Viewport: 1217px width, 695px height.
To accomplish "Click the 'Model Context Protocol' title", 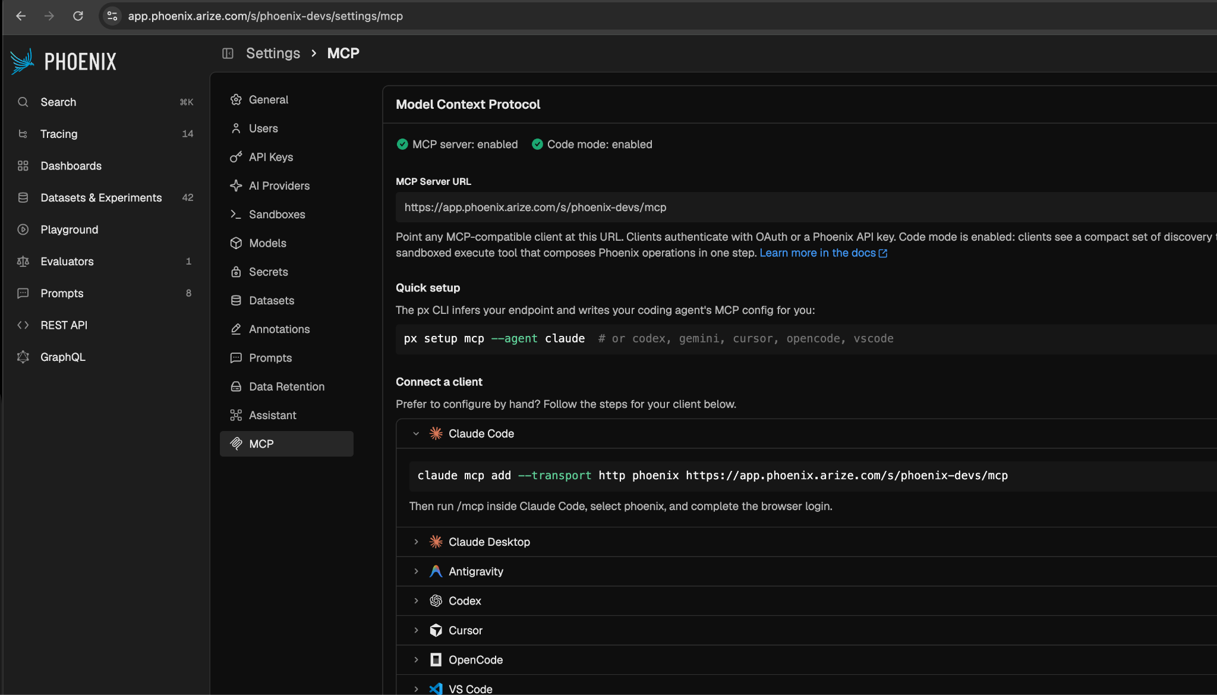I will coord(468,105).
